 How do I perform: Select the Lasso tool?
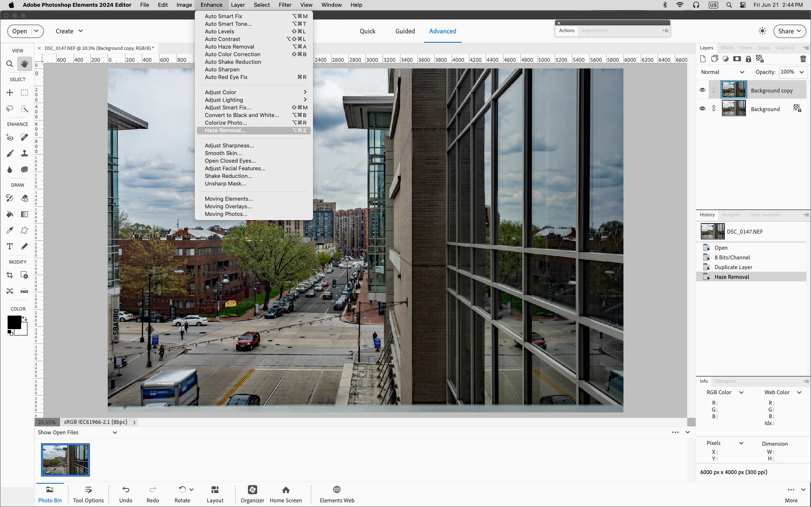coord(9,109)
